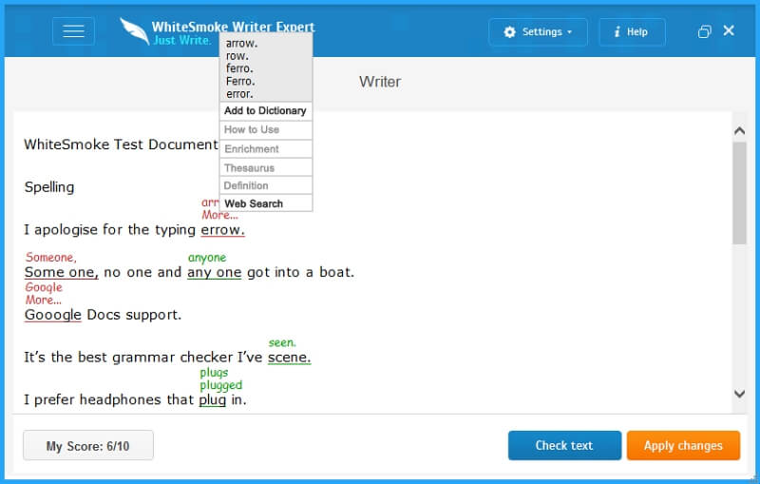This screenshot has width=760, height=484.
Task: Click the underlined 'any one' text
Action: [215, 272]
